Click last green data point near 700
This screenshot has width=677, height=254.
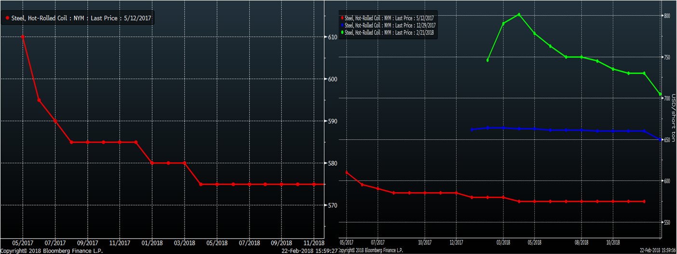[660, 95]
